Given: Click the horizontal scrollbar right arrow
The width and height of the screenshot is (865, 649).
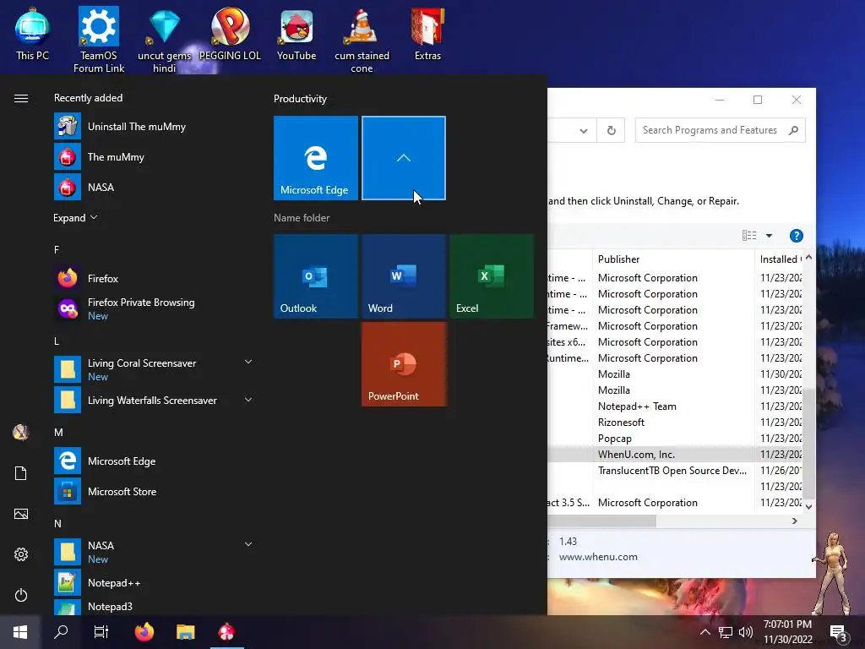Looking at the screenshot, I should [x=794, y=521].
